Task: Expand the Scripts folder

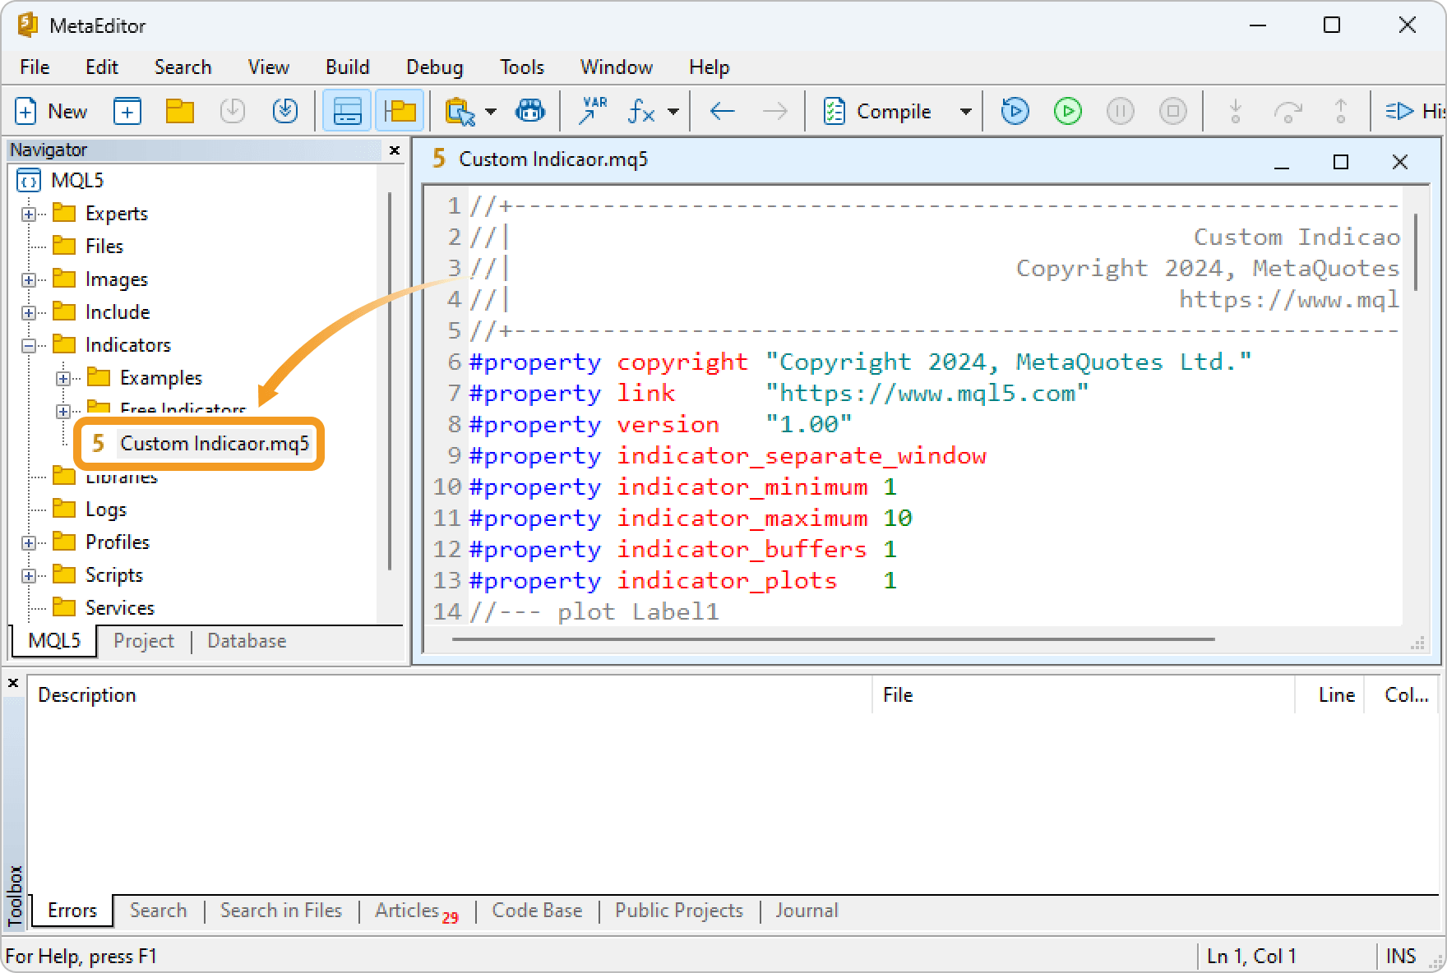Action: [29, 575]
